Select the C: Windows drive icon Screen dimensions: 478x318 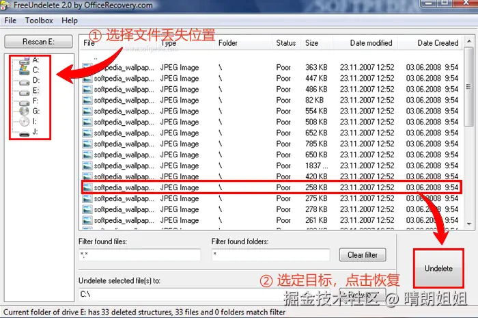click(x=25, y=70)
